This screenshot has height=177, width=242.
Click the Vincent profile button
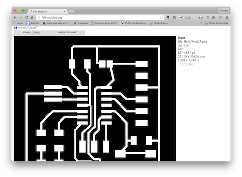tap(224, 11)
